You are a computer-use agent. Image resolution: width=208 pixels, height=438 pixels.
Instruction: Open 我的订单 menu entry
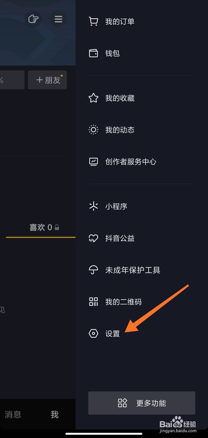pyautogui.click(x=120, y=21)
